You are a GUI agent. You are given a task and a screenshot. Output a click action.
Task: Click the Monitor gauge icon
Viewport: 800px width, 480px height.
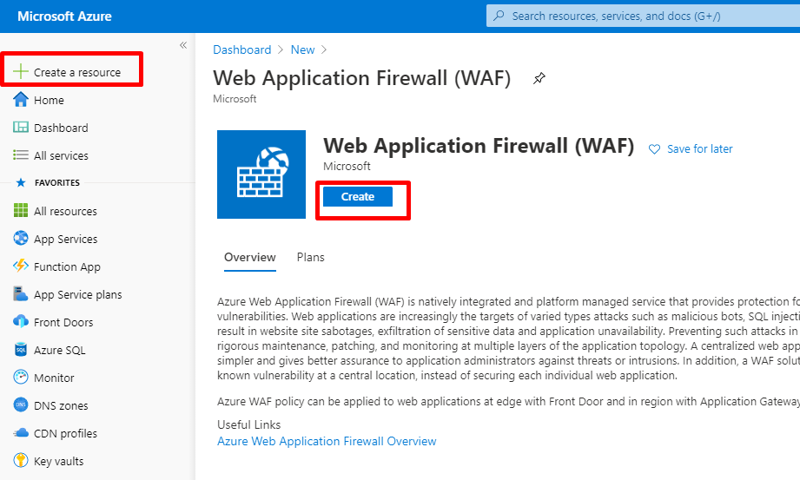click(20, 377)
